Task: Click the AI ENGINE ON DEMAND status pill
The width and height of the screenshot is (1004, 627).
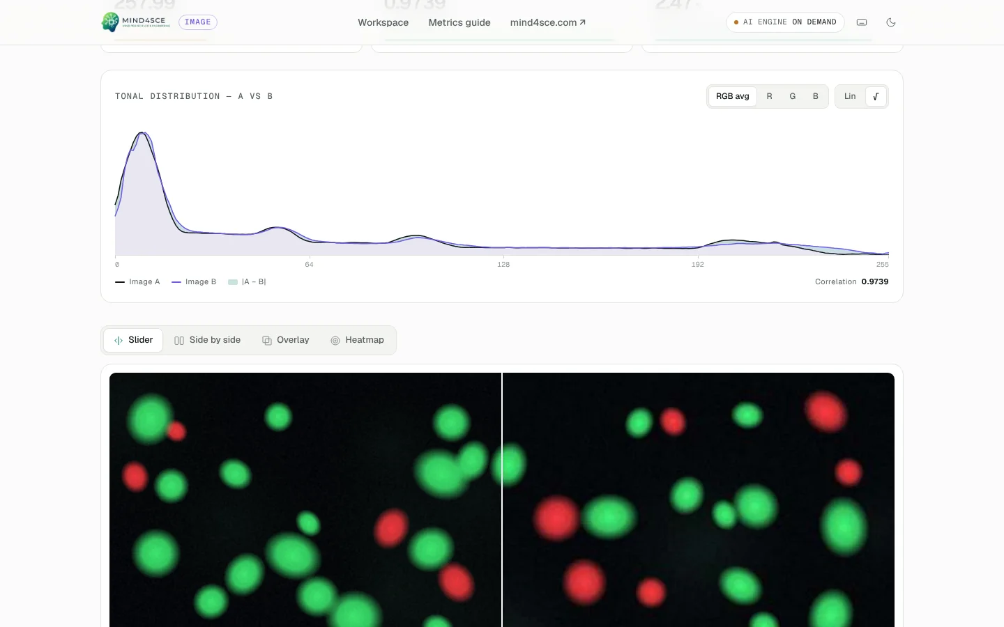Action: coord(785,22)
